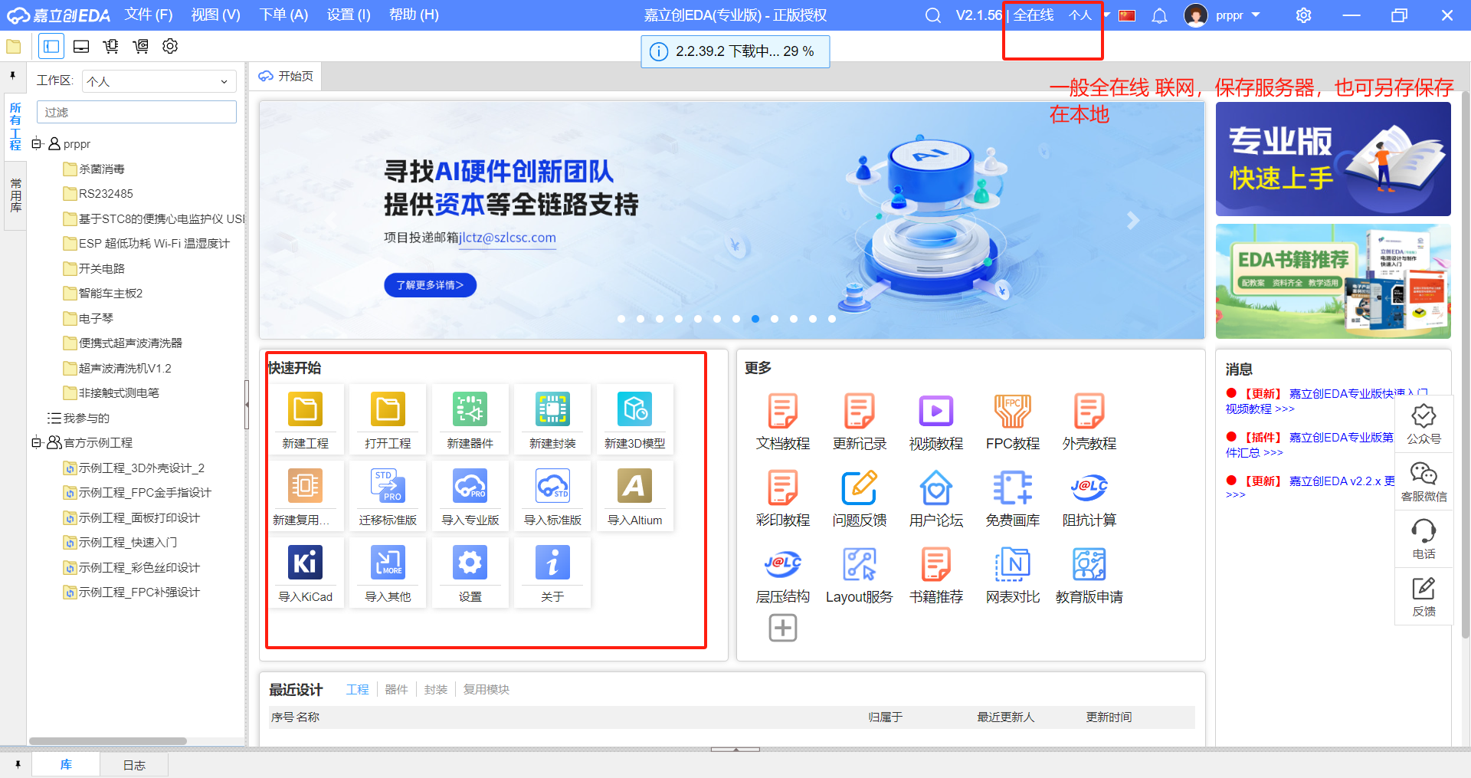Open the 全在线 个人 mode dropdown arrow
Screen dimensions: 1471x778
[1106, 15]
